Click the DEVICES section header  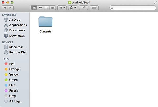tap(7, 42)
